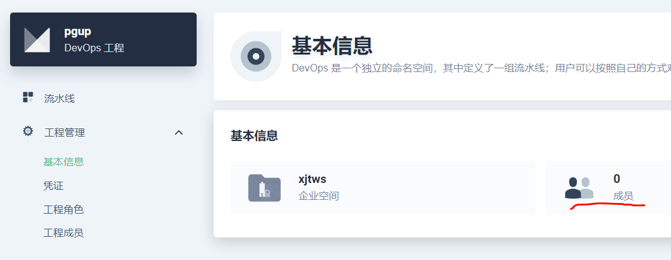Viewport: 671px width, 260px height.
Task: Open the 流水线 menu item
Action: tap(60, 98)
